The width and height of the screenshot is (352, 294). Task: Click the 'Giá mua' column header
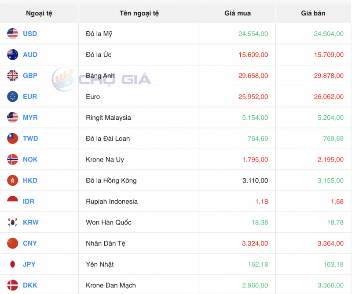coord(238,13)
